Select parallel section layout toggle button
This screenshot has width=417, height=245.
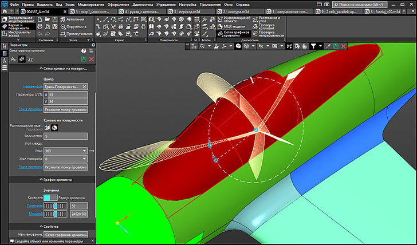pos(48,128)
